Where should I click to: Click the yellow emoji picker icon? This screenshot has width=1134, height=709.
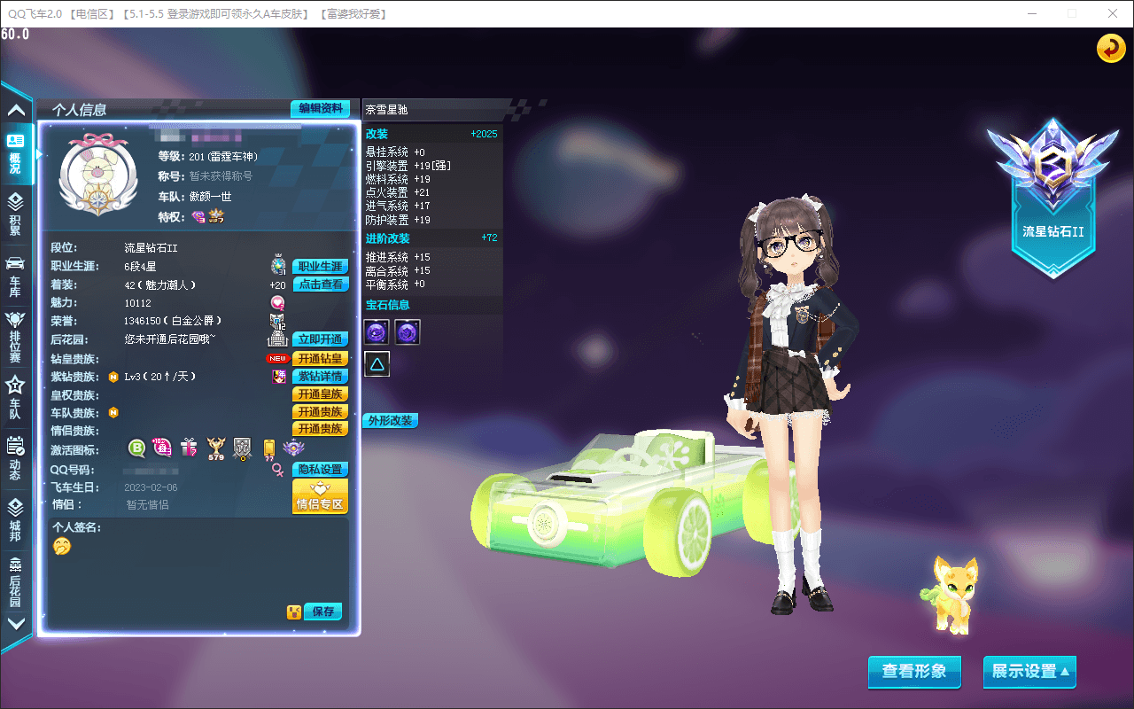click(294, 612)
